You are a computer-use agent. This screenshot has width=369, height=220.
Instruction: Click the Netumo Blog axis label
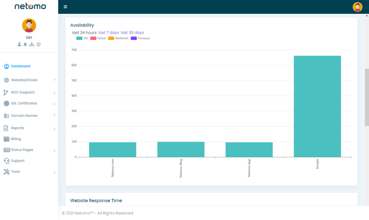click(x=181, y=168)
